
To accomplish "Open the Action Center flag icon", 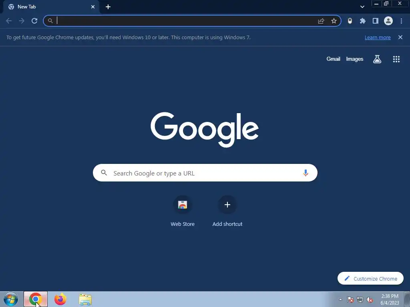I will click(350, 299).
